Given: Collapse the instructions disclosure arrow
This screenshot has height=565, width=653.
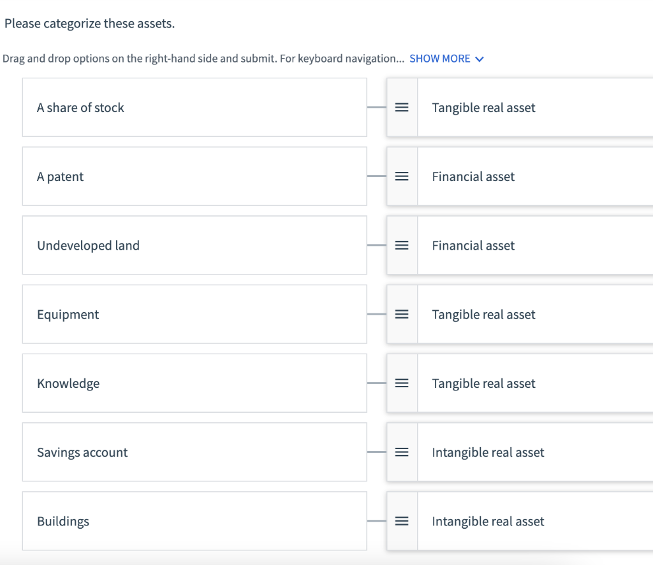Looking at the screenshot, I should click(x=480, y=59).
